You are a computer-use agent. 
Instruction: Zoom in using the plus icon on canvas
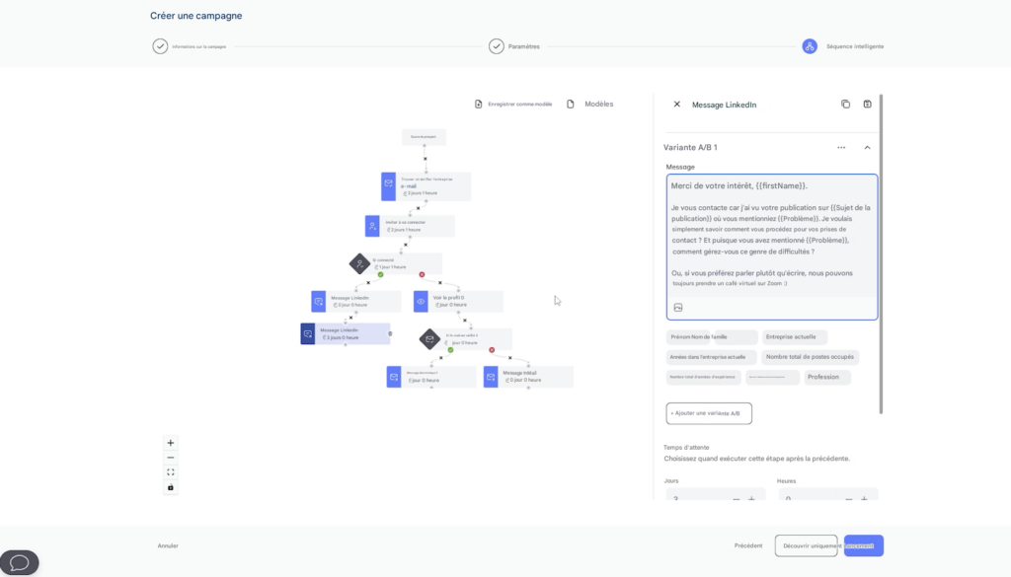171,443
